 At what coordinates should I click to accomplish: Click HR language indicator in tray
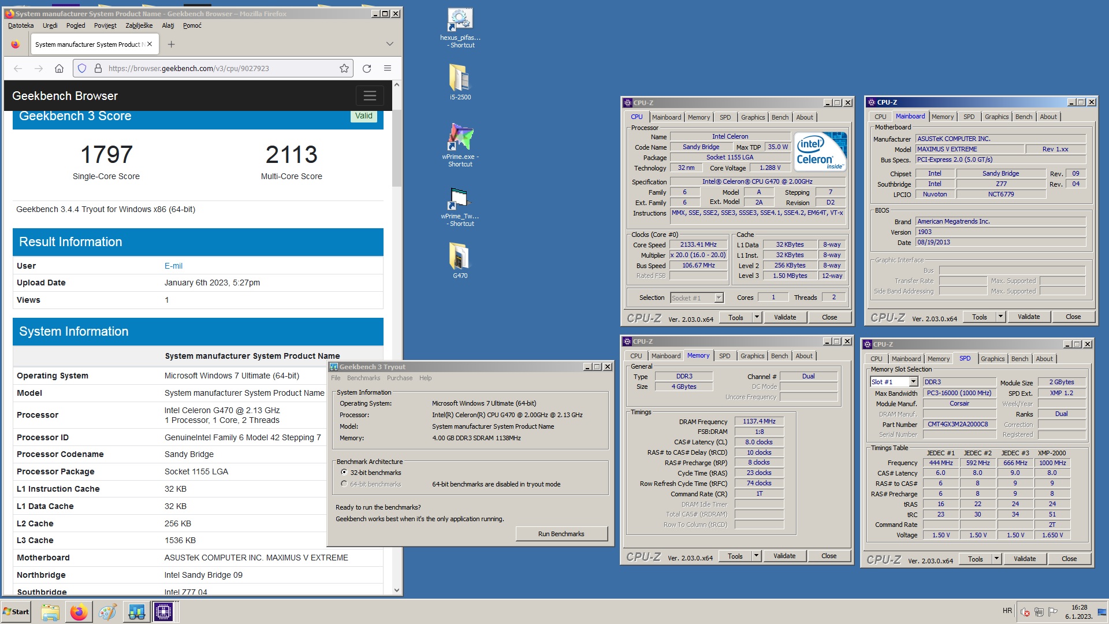click(1007, 611)
